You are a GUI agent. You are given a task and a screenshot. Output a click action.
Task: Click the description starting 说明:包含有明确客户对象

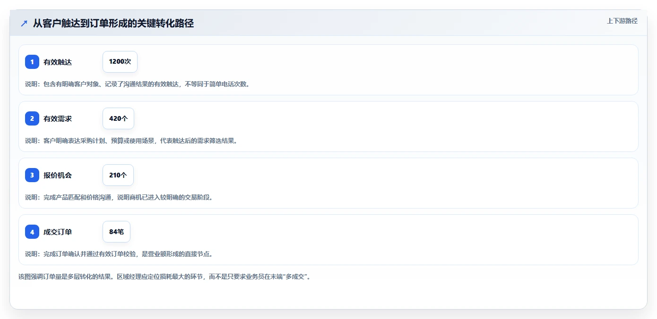[137, 84]
